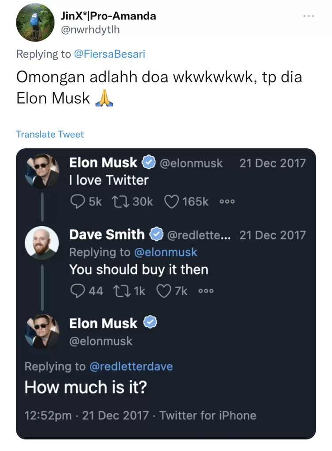
Task: Open more options on Dave Smith's reply
Action: click(206, 290)
